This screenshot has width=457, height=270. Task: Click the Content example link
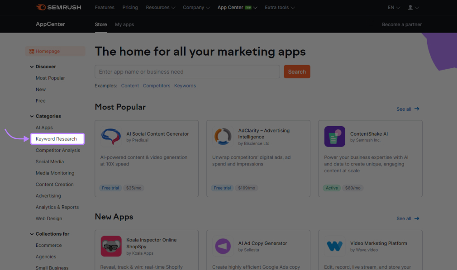pos(130,85)
